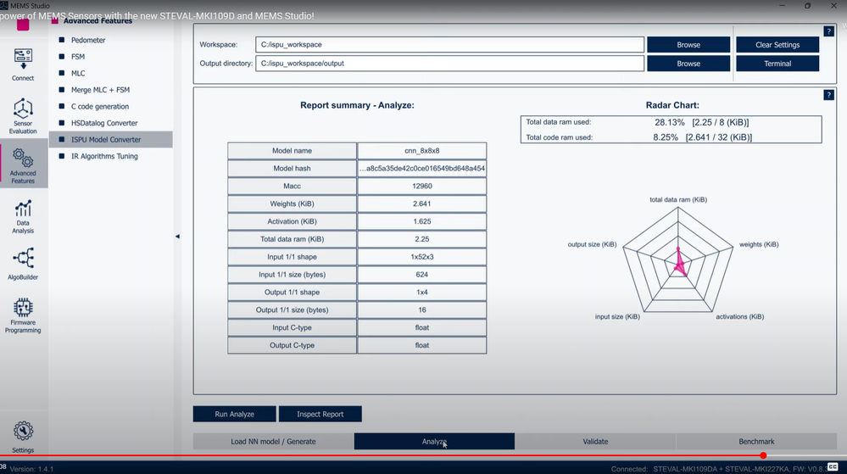The image size is (847, 474).
Task: Open Merge MLC + FSM
Action: click(x=100, y=90)
